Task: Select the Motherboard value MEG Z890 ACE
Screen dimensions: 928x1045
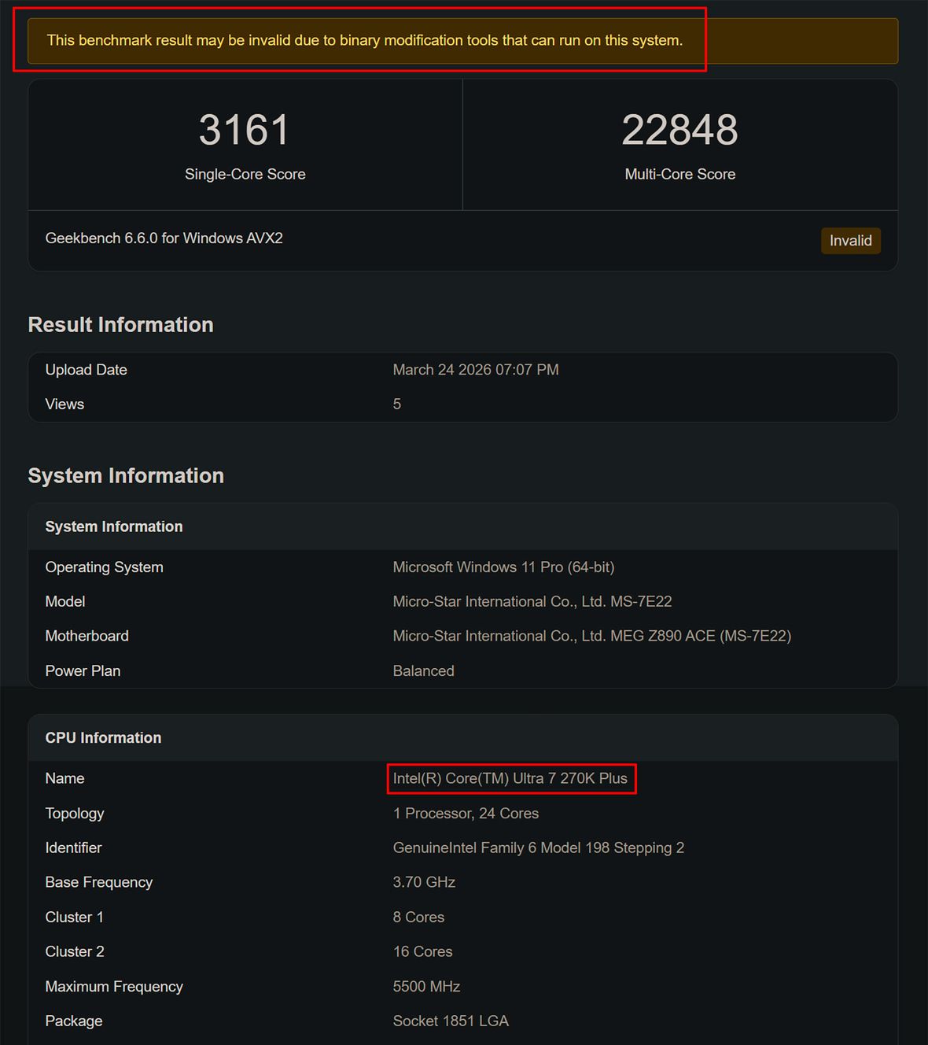Action: click(592, 636)
